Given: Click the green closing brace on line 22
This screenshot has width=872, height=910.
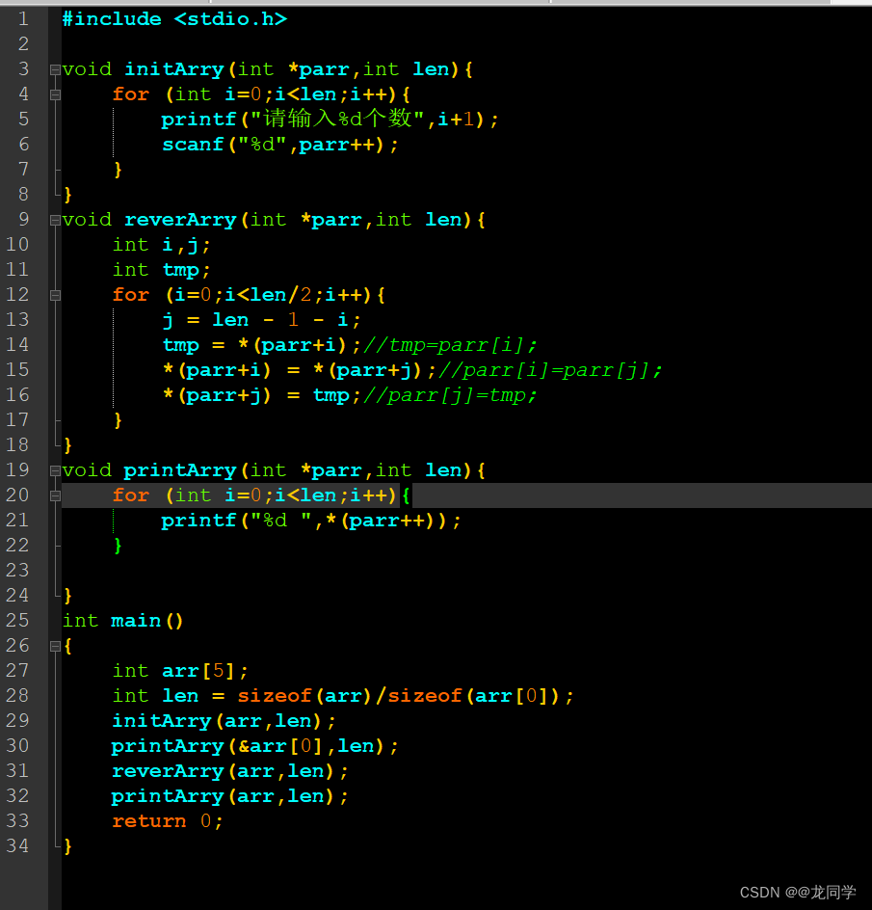Looking at the screenshot, I should click(118, 546).
